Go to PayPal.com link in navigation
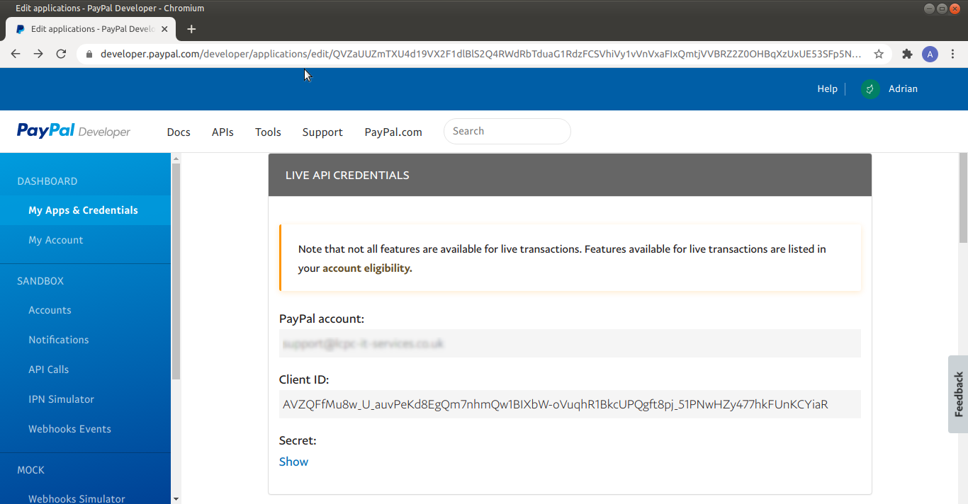968x504 pixels. [x=393, y=132]
